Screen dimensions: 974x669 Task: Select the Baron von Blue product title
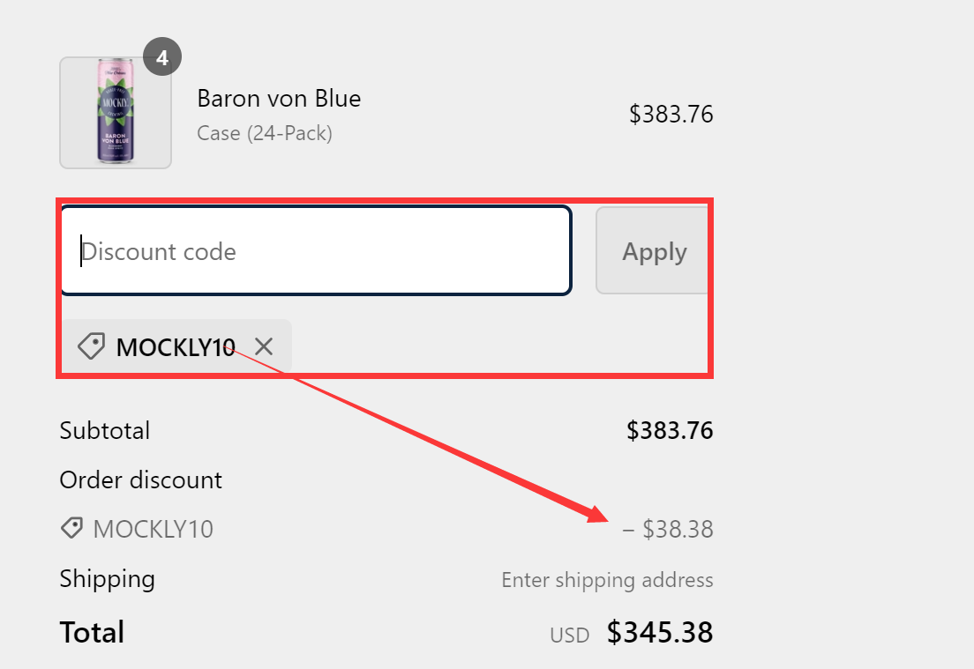[279, 99]
